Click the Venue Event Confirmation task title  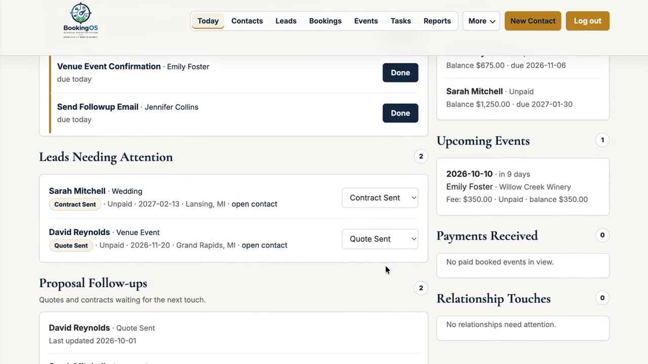pyautogui.click(x=109, y=66)
